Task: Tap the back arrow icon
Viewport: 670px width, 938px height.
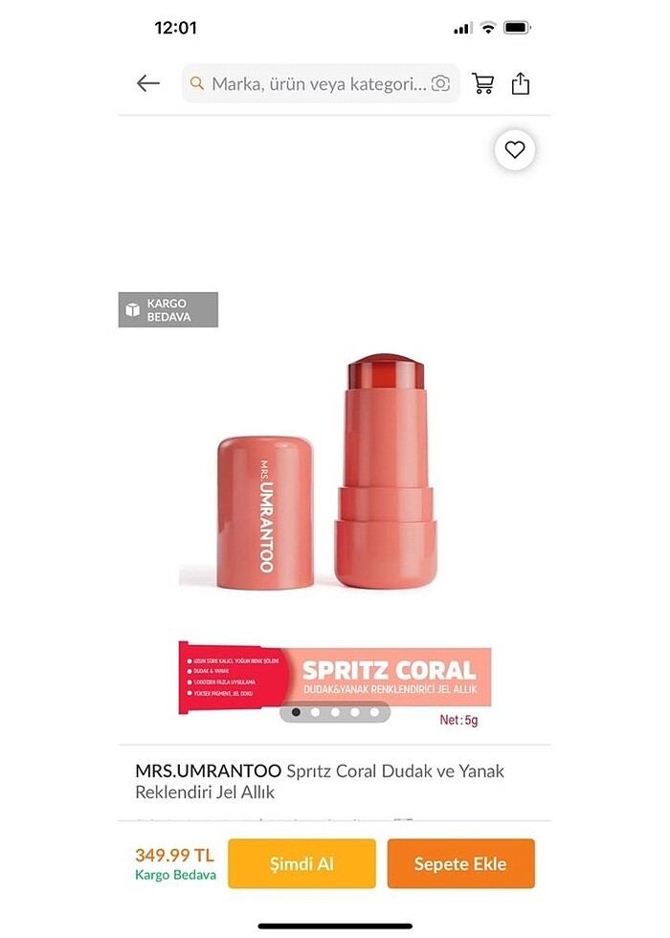Action: click(x=147, y=83)
